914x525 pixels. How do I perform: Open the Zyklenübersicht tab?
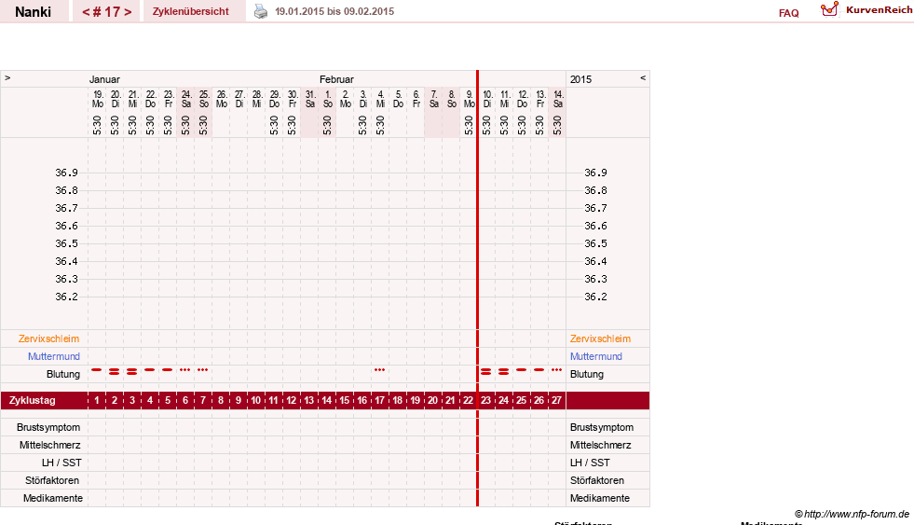191,11
